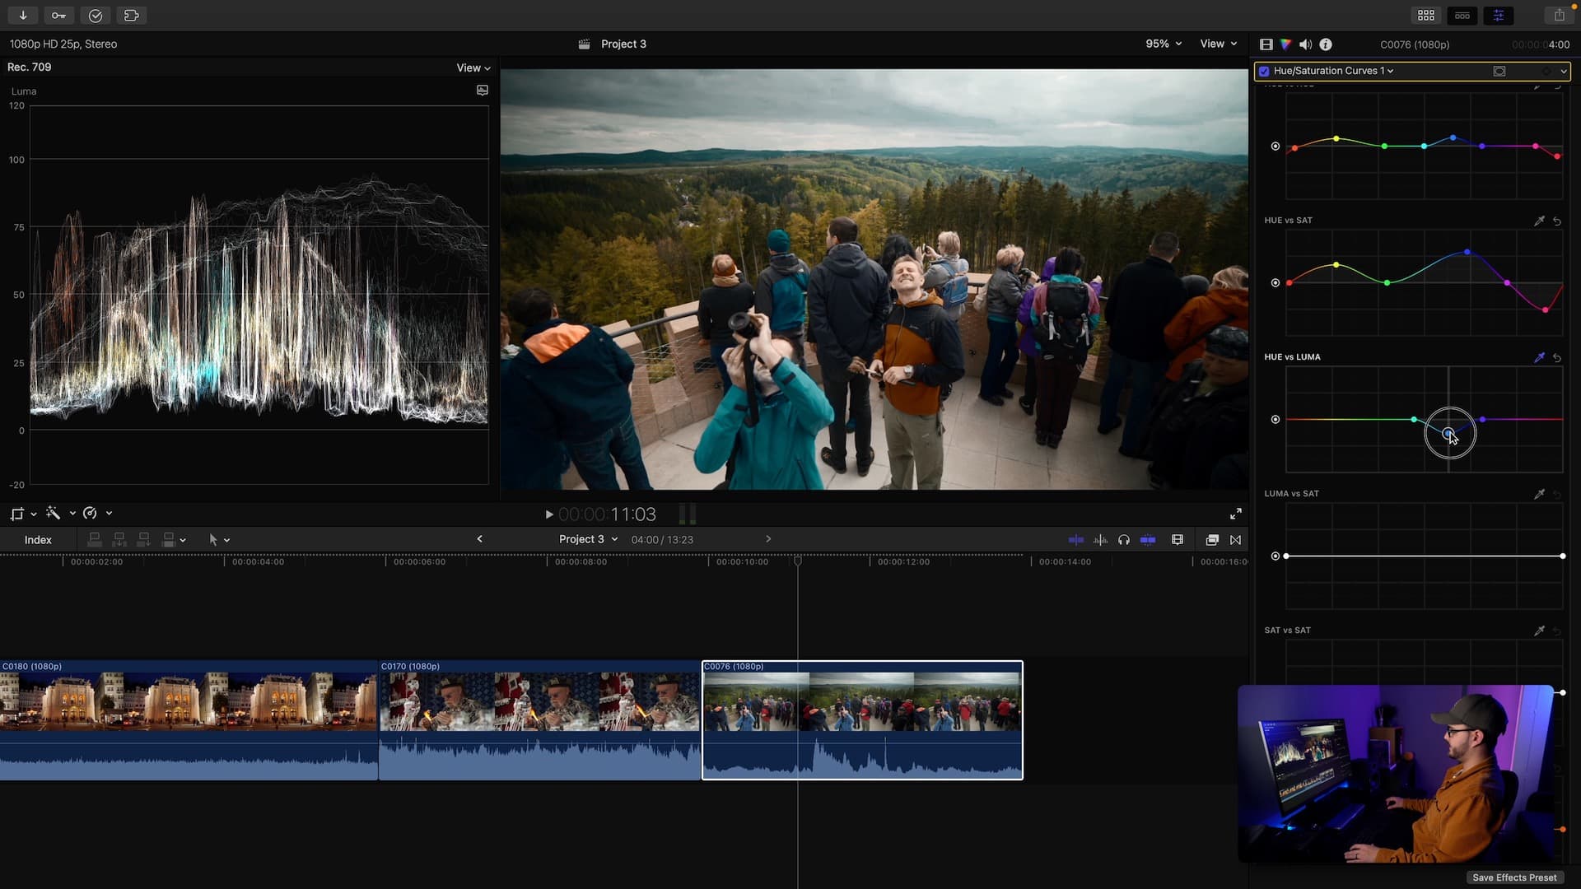Open the Audio inspector speaker icon

click(1305, 44)
